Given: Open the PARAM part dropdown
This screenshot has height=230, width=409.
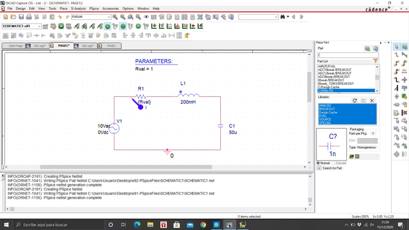Looking at the screenshot, I should point(109,17).
